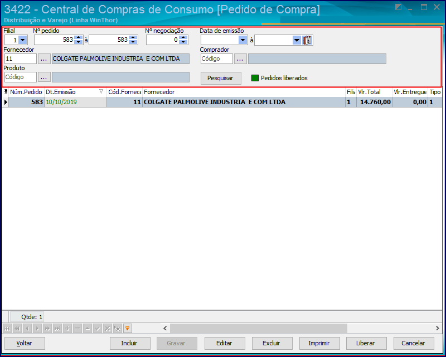The image size is (446, 357).
Task: Increase the first Nº pedido value
Action: click(78, 38)
